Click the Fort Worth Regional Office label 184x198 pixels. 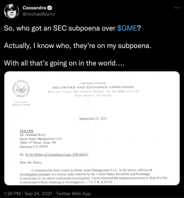(21, 103)
